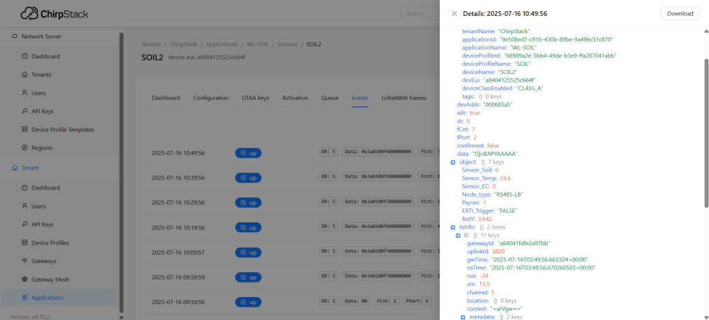Close the Details drawer with X
Screen dimensions: 709x320
pyautogui.click(x=454, y=13)
